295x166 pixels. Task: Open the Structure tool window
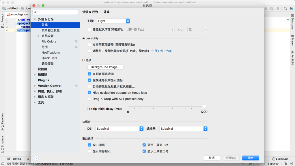coord(2,145)
